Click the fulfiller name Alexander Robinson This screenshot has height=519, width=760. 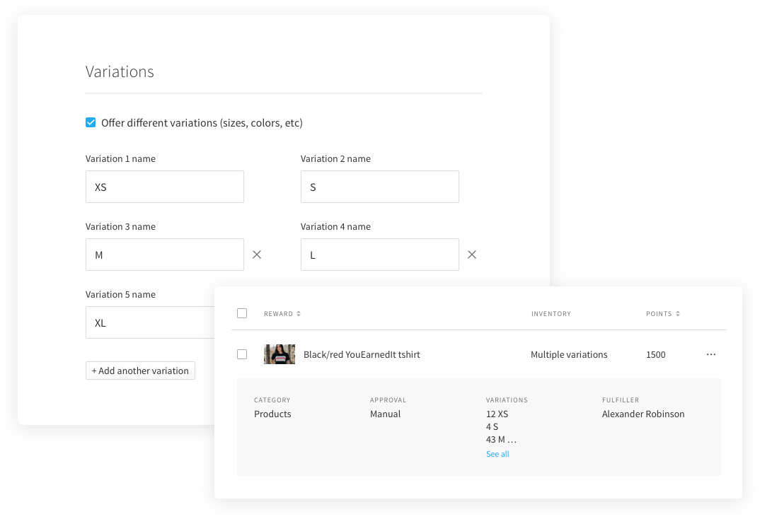(643, 414)
